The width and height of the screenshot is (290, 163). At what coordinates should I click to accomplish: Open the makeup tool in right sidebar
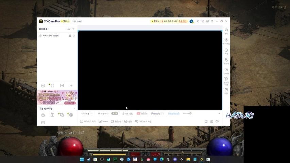[226, 41]
